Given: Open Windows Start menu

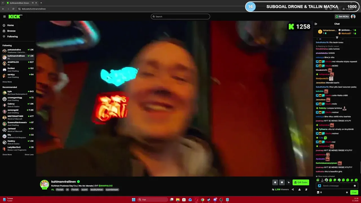Looking at the screenshot, I should pos(133,200).
